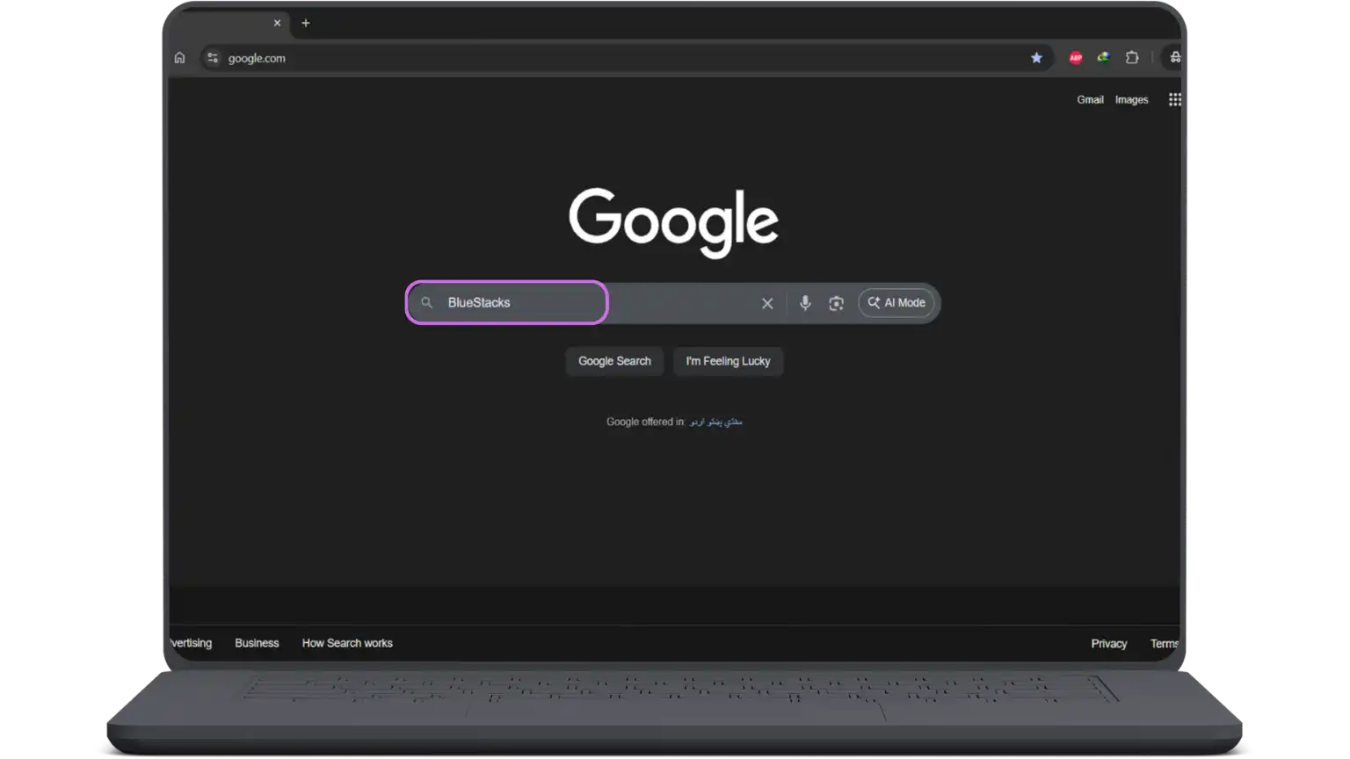The image size is (1350, 759).
Task: Click the bookmark star icon
Action: pos(1036,58)
